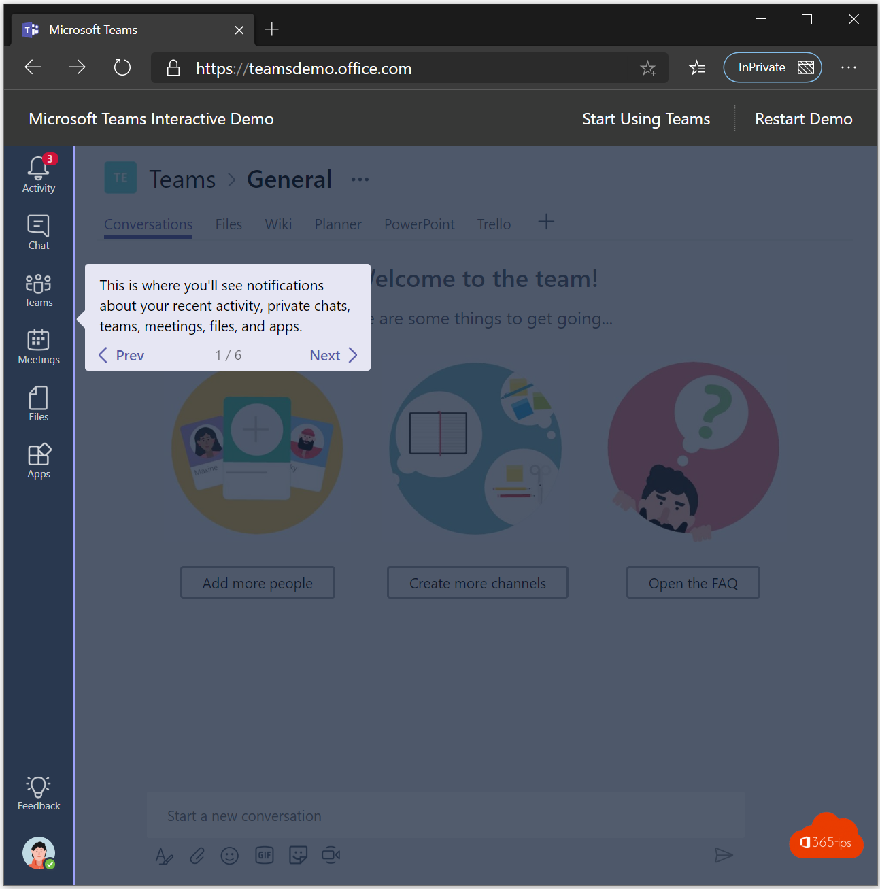Switch to the Trello tab
This screenshot has height=889, width=880.
click(x=494, y=224)
